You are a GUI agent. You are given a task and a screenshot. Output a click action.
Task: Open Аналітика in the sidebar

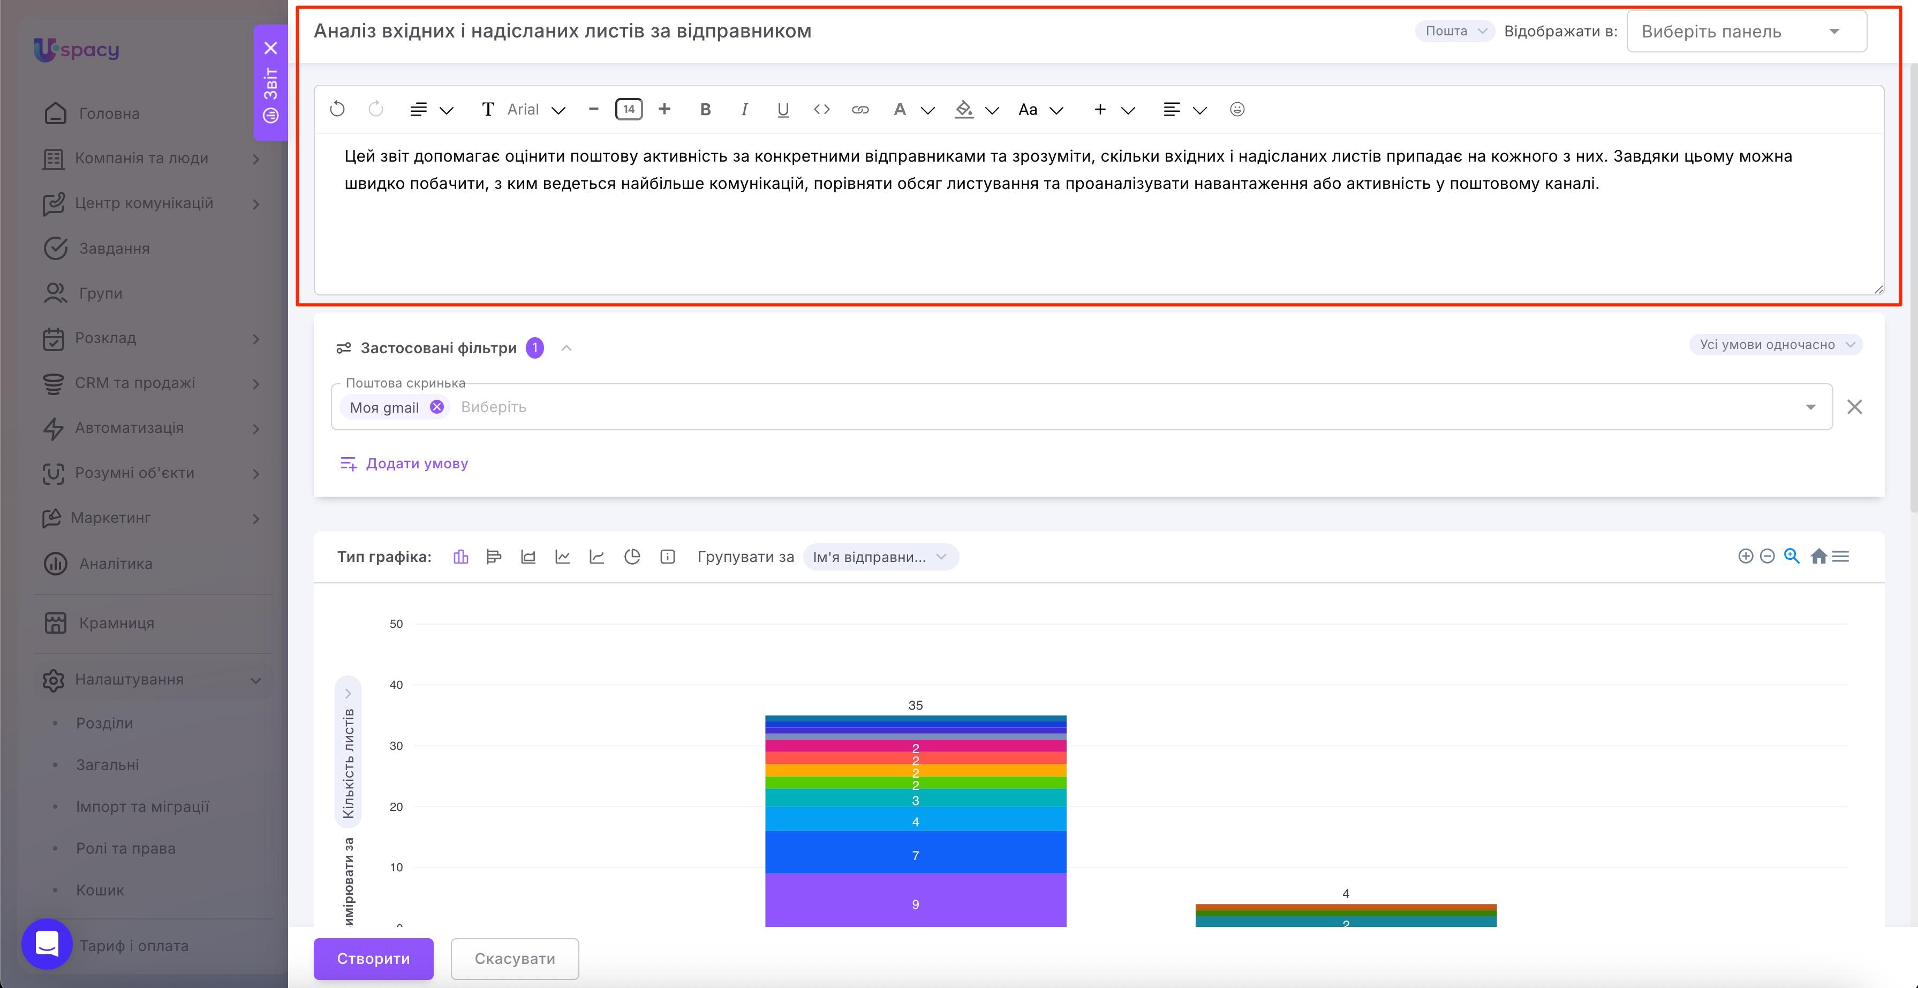(x=116, y=564)
